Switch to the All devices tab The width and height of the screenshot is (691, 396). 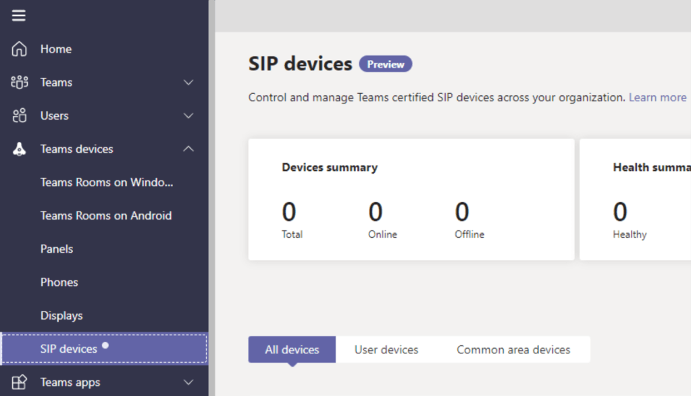(292, 349)
